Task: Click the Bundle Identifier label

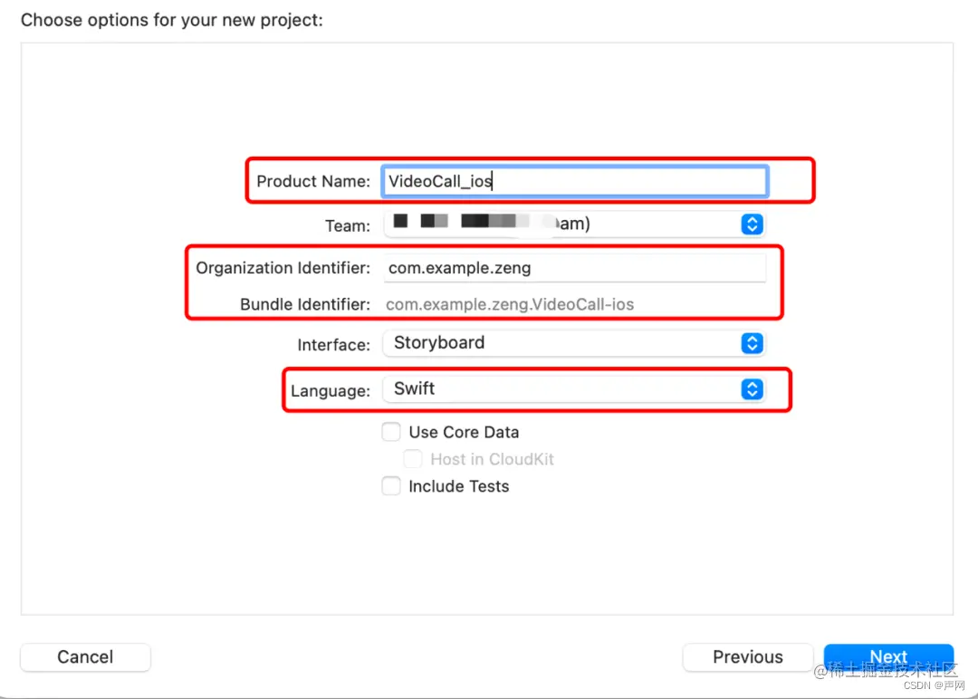Action: click(305, 304)
